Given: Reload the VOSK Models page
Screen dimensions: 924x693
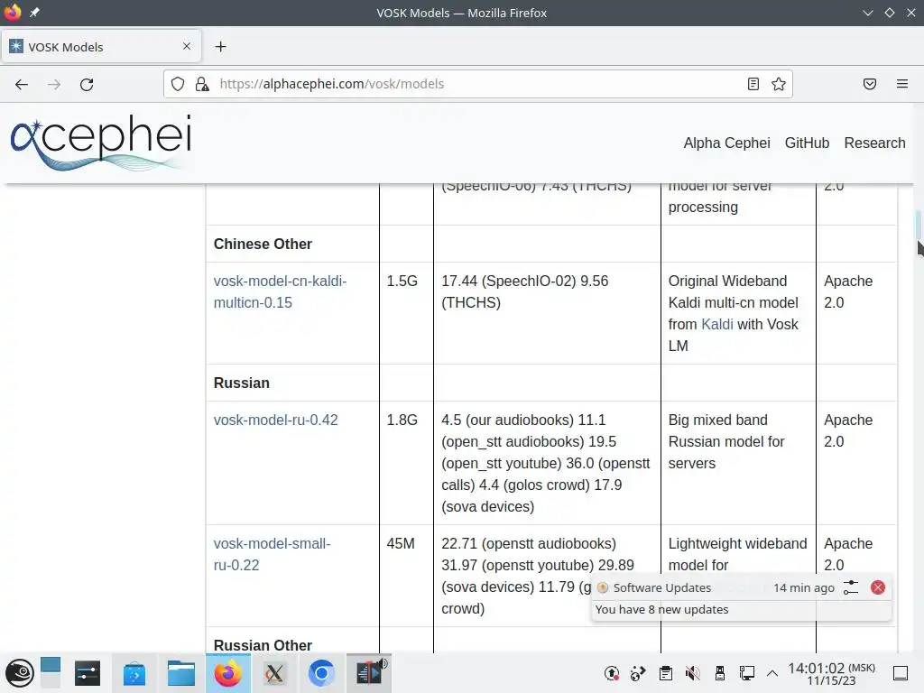Looking at the screenshot, I should [87, 84].
